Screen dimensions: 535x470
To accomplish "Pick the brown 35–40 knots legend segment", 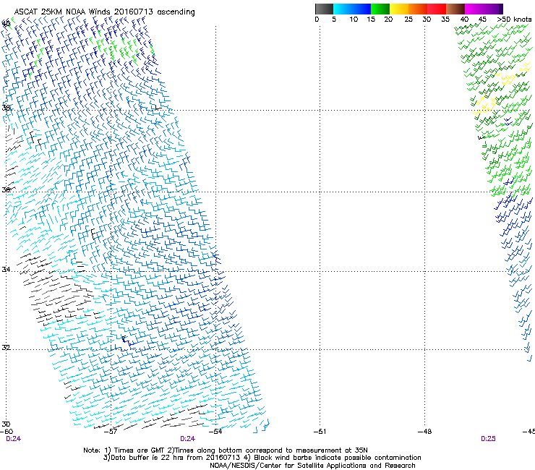I will (x=455, y=9).
